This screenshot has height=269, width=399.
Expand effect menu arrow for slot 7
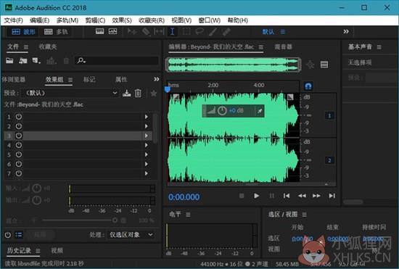tap(147, 173)
